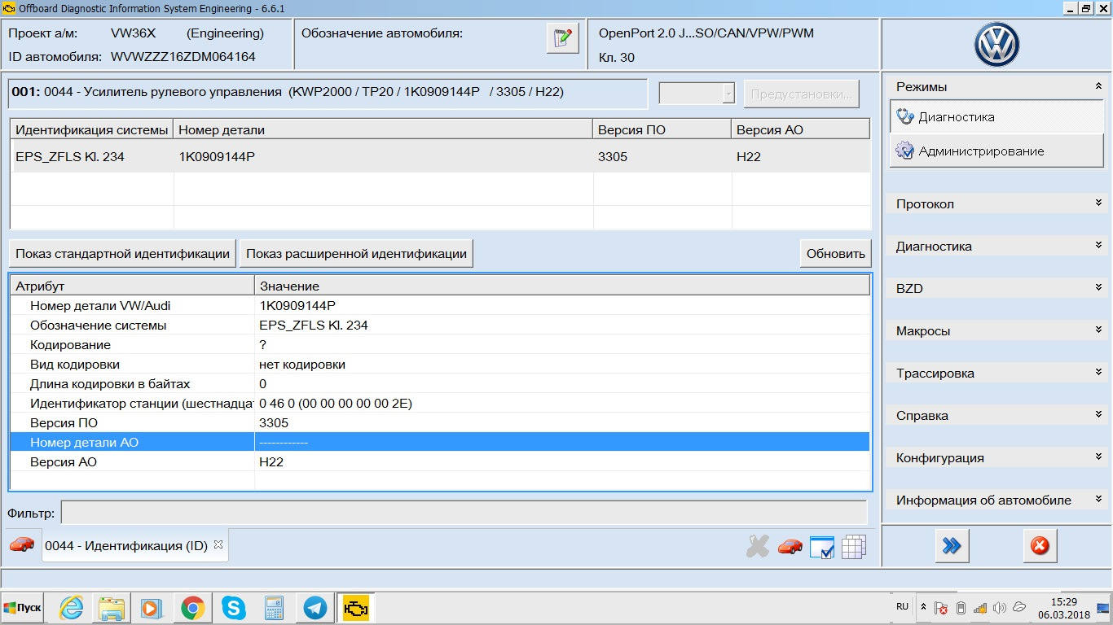Open the Пуск start menu
1113x625 pixels.
point(24,608)
